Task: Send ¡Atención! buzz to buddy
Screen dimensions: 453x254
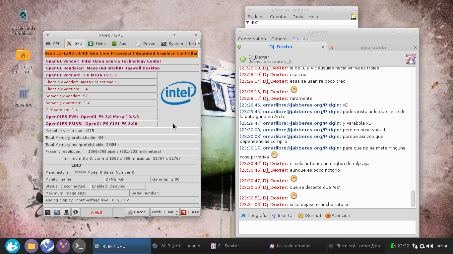Action: point(339,216)
